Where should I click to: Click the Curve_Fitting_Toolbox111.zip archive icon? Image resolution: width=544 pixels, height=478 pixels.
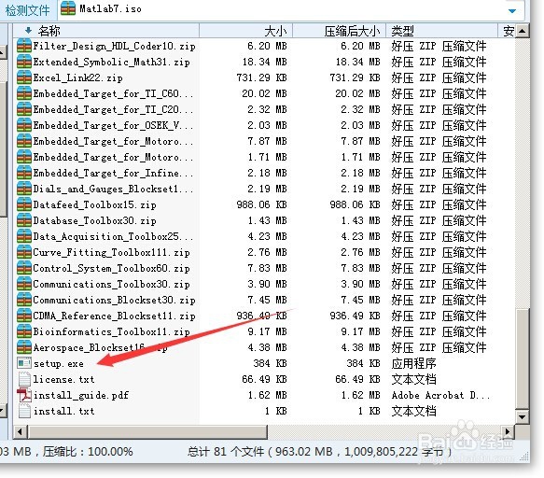24,252
